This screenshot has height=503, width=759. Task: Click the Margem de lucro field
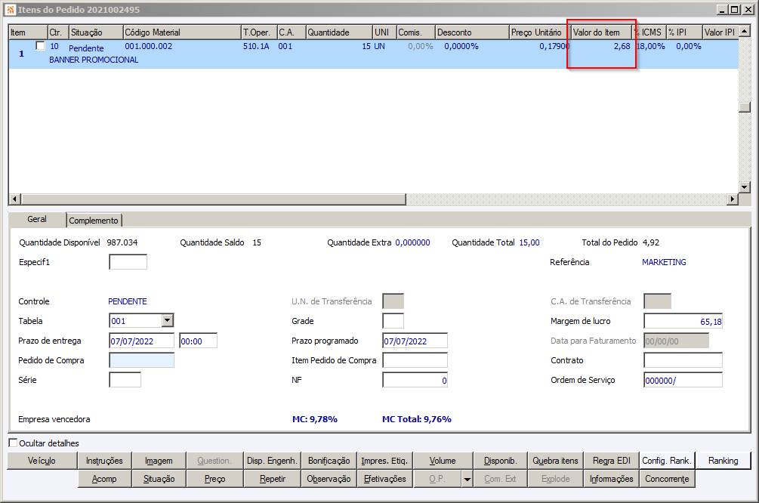click(x=683, y=322)
